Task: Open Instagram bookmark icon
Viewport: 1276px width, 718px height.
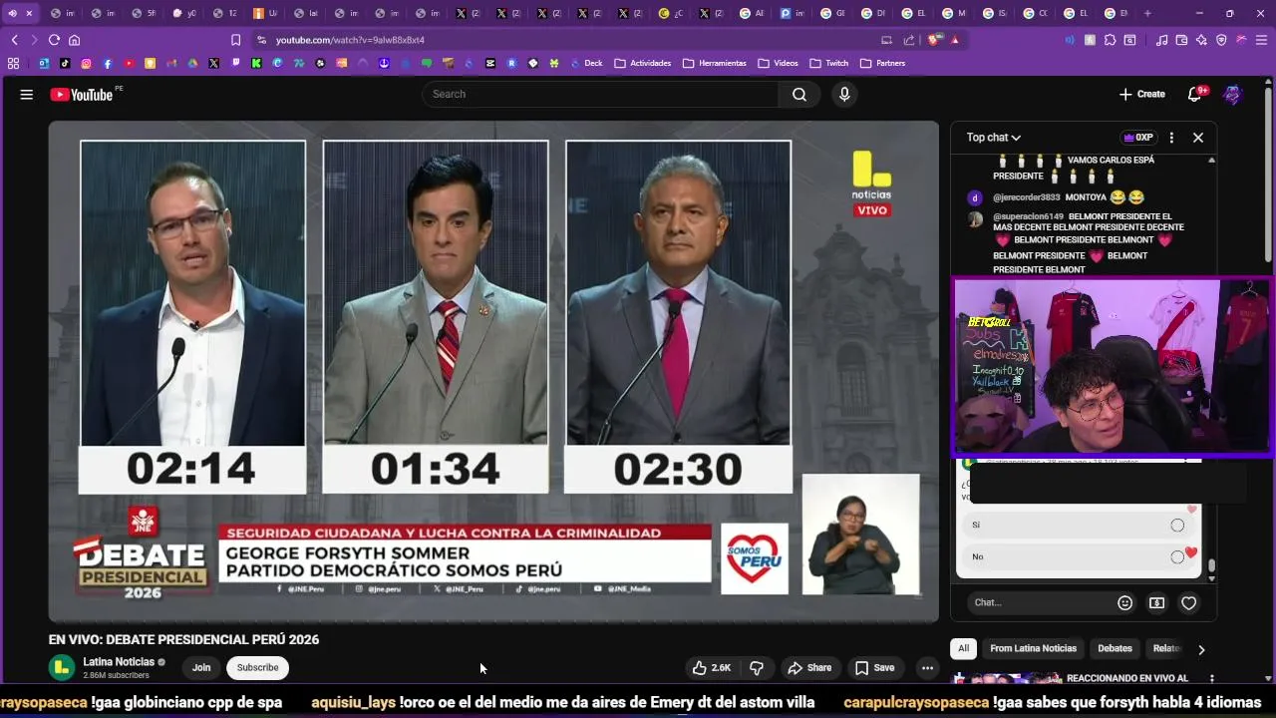Action: [x=86, y=63]
